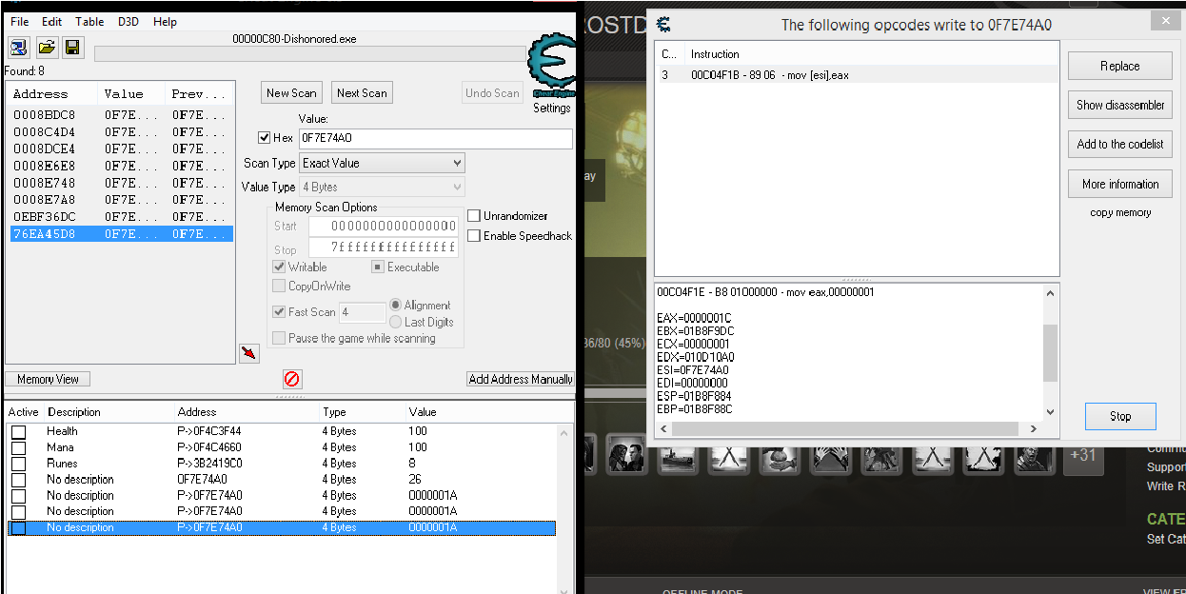Click Show disassembler in the opcodes window

(1119, 105)
